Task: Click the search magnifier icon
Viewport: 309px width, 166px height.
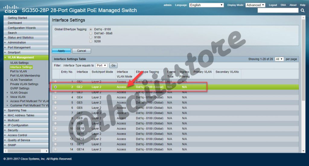Action: [302, 11]
